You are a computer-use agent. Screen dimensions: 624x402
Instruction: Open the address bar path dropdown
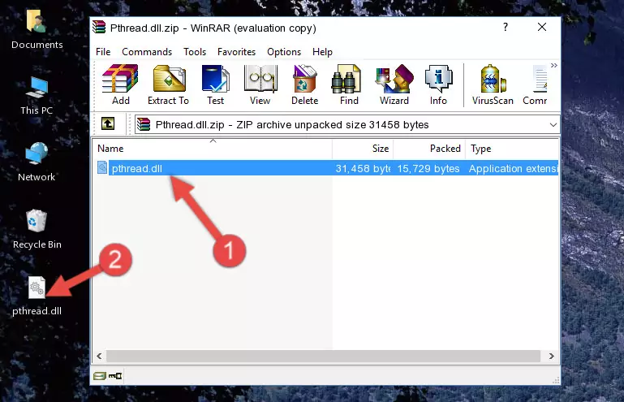tap(553, 125)
